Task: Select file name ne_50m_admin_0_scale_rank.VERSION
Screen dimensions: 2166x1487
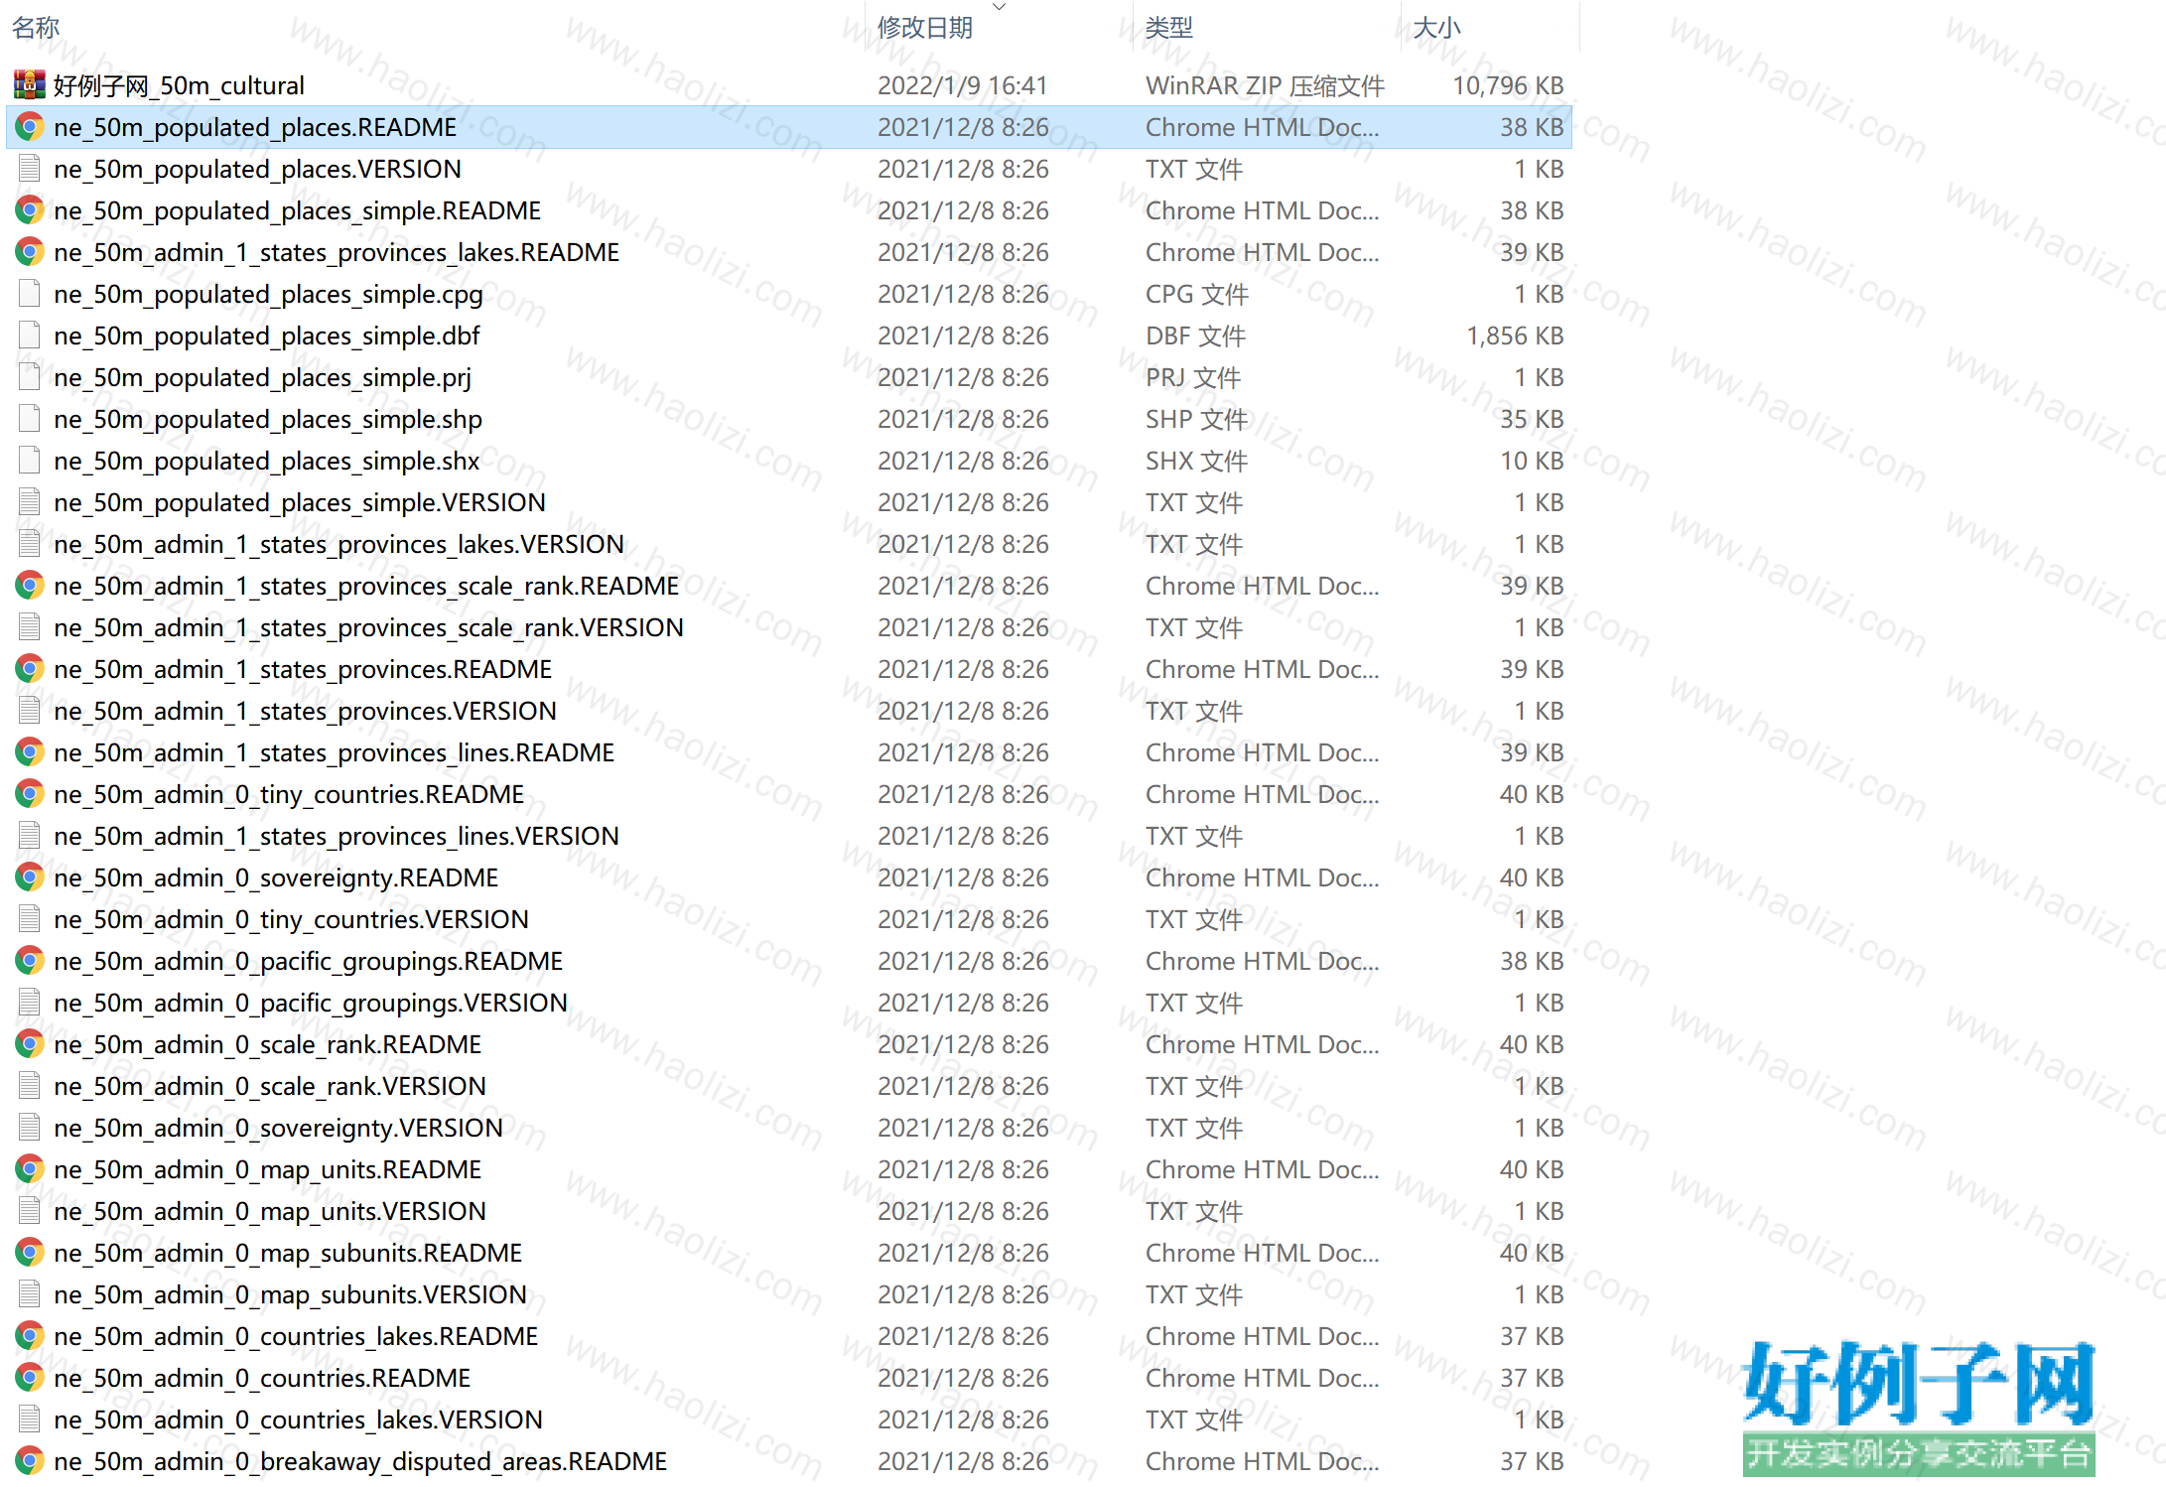Action: pos(270,1086)
